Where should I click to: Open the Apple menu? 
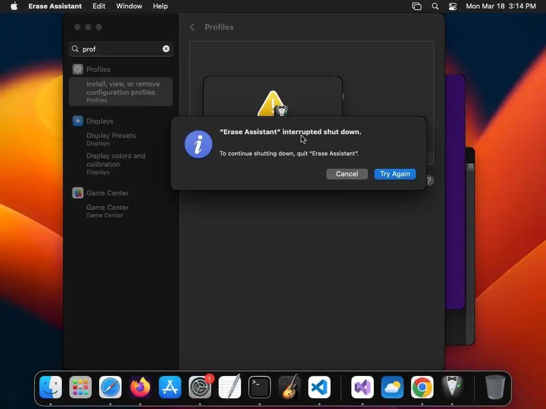[14, 6]
